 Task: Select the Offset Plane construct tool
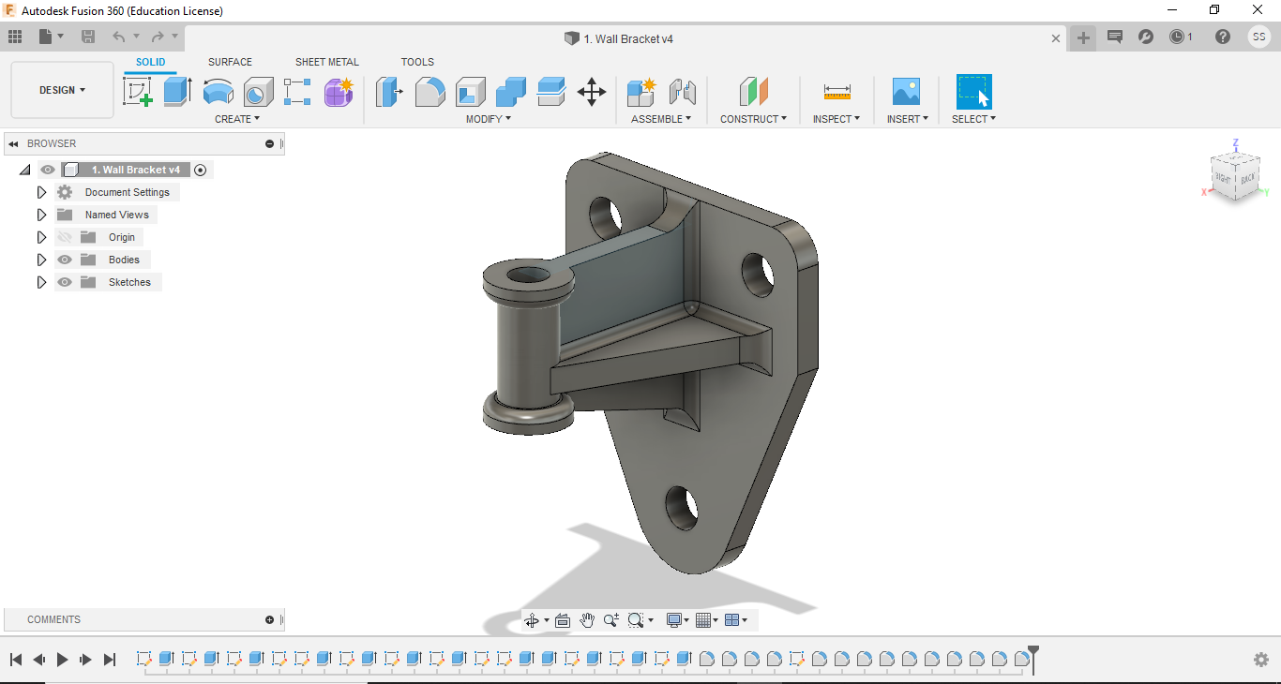754,92
